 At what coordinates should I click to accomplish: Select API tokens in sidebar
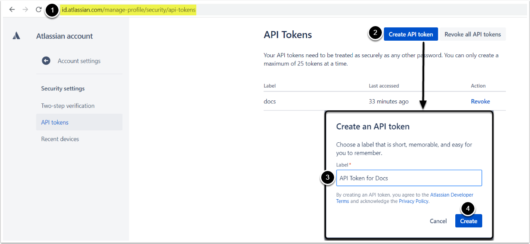pyautogui.click(x=79, y=122)
